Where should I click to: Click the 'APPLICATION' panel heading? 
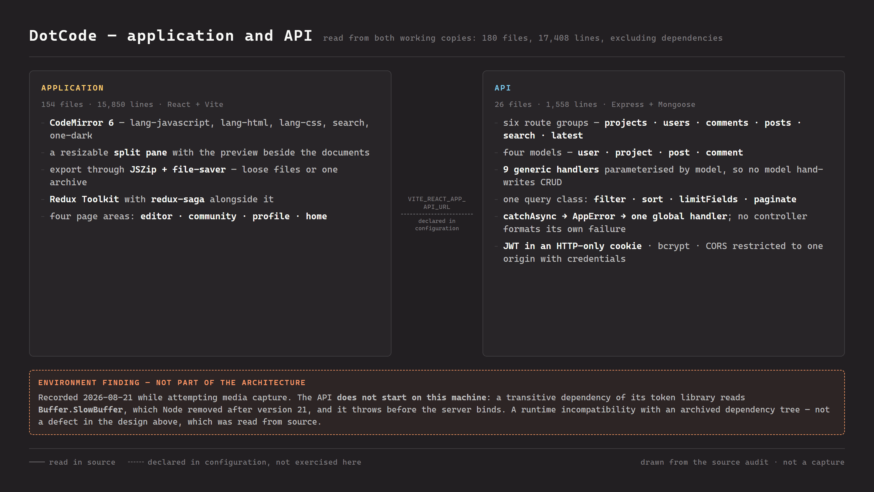point(72,88)
